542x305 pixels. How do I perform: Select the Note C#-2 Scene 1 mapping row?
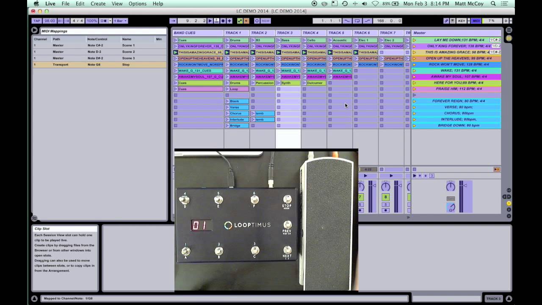tap(100, 45)
